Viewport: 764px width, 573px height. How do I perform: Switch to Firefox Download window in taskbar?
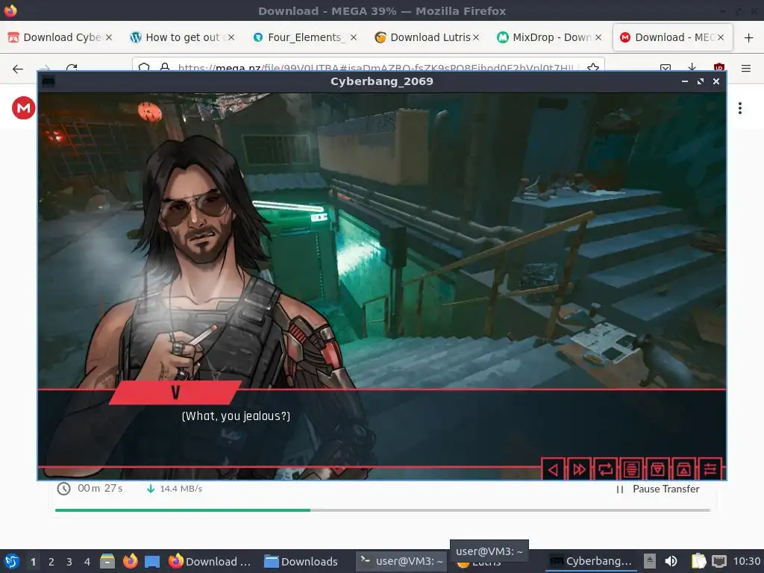(210, 561)
